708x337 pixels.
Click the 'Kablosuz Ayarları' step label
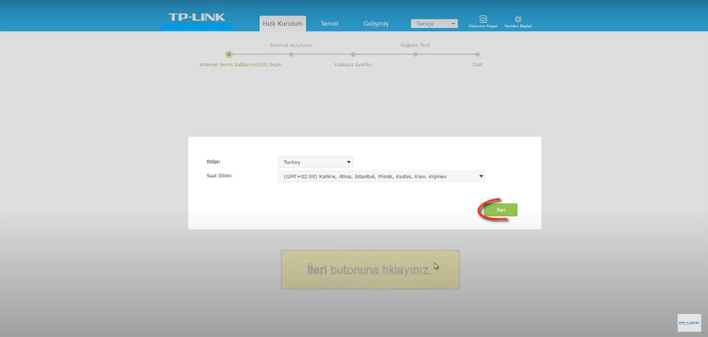click(353, 65)
